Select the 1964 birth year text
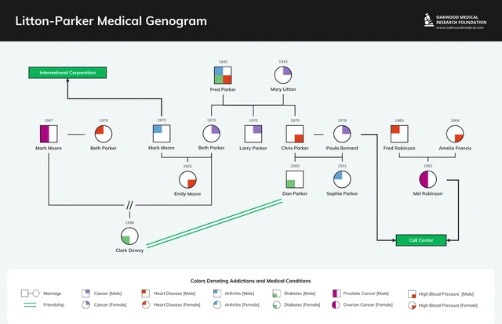Screen dimensions: 502x324 coord(455,121)
